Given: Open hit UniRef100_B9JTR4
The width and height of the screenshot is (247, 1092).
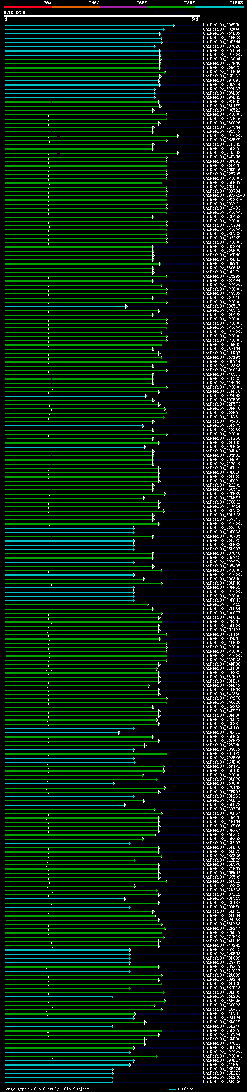Looking at the screenshot, I should click(x=222, y=1018).
